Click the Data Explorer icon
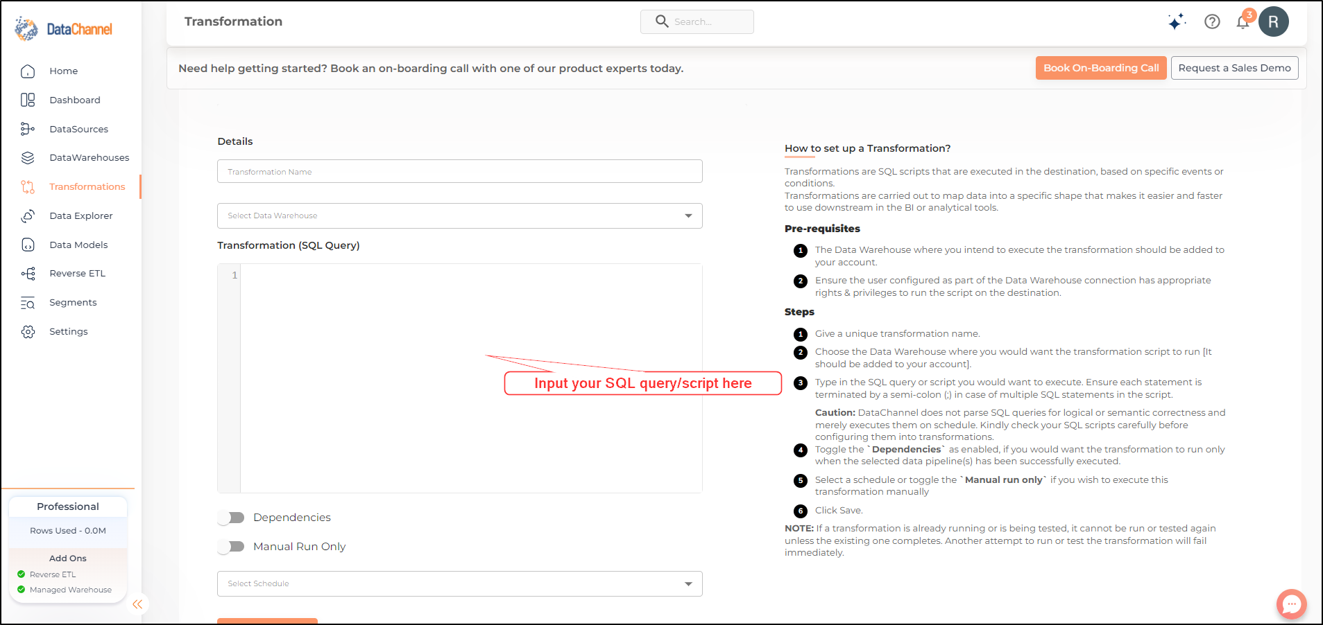This screenshot has width=1323, height=625. [28, 216]
